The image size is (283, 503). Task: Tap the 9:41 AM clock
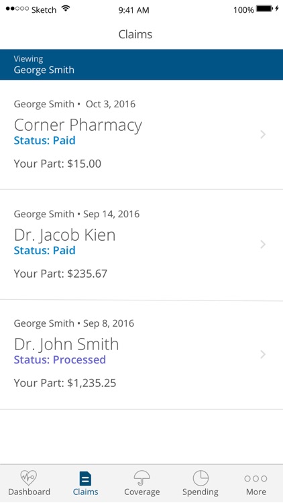pyautogui.click(x=134, y=10)
